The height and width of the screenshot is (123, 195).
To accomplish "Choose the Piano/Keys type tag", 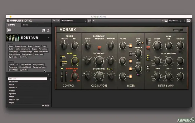I will point(13,52).
